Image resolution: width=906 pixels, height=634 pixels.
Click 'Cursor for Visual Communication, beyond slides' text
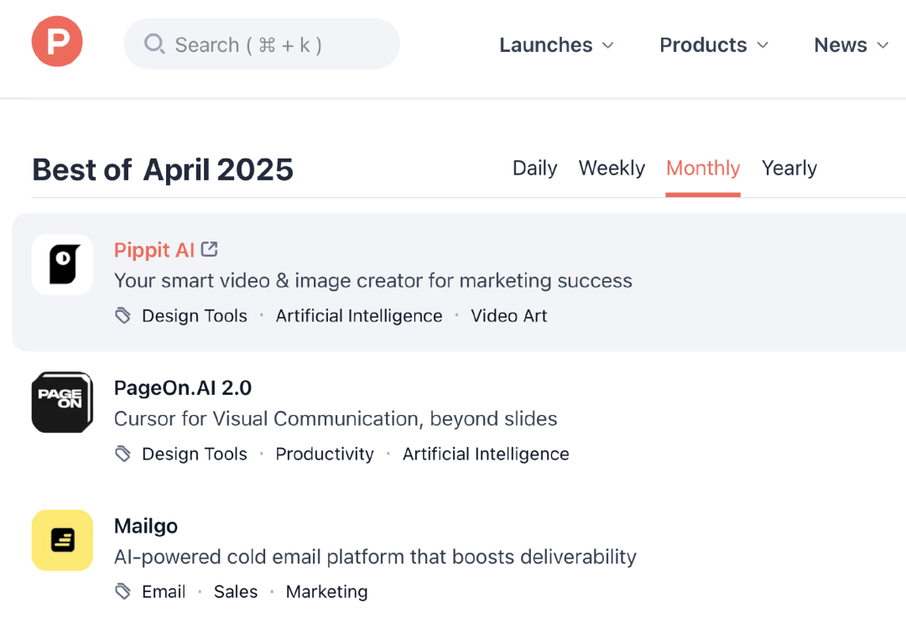[336, 418]
